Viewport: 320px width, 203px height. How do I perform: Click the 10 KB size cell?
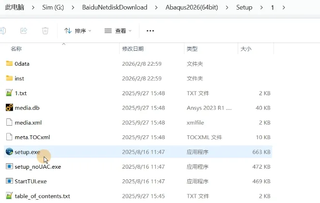tap(263, 137)
